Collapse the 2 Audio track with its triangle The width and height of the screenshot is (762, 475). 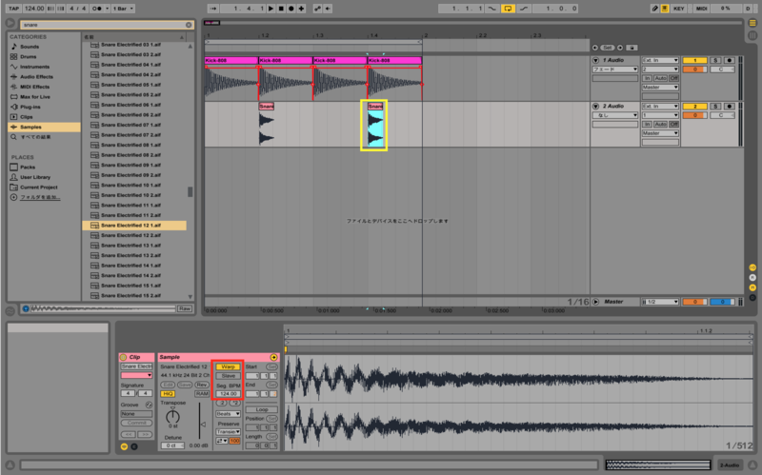point(596,107)
